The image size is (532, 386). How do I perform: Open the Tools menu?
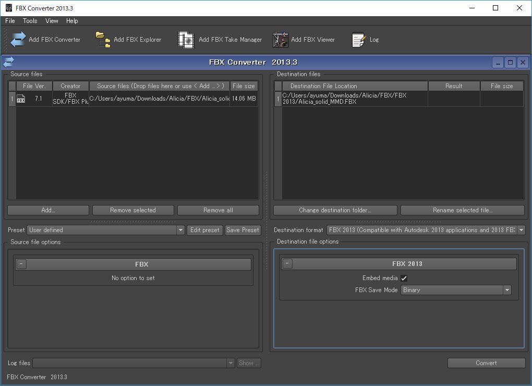coord(30,21)
